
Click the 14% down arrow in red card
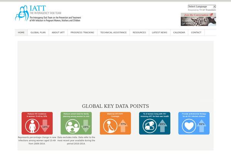click(45, 126)
